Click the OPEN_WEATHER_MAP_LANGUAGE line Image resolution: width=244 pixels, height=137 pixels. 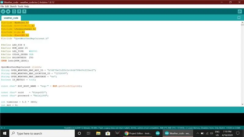(x=29, y=77)
